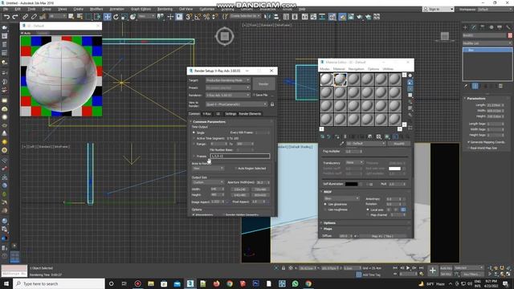Turn on Percent Snap toggle icon
The width and height of the screenshot is (514, 289).
pyautogui.click(x=206, y=17)
